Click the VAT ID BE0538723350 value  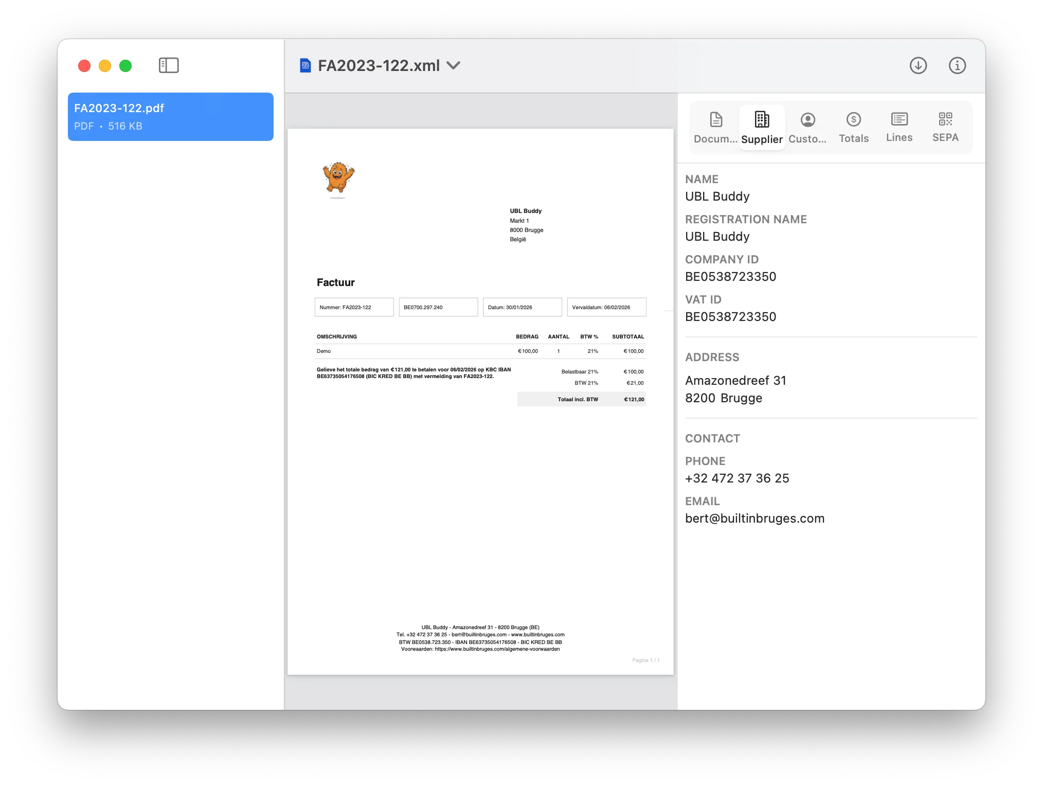pyautogui.click(x=730, y=316)
